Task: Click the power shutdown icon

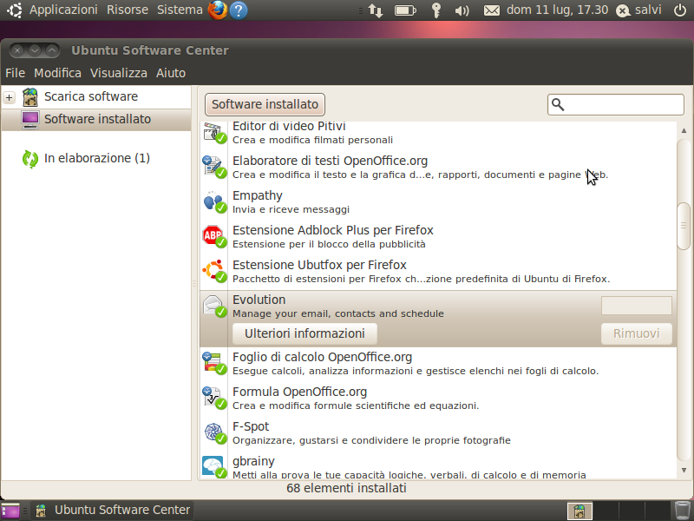Action: [680, 10]
